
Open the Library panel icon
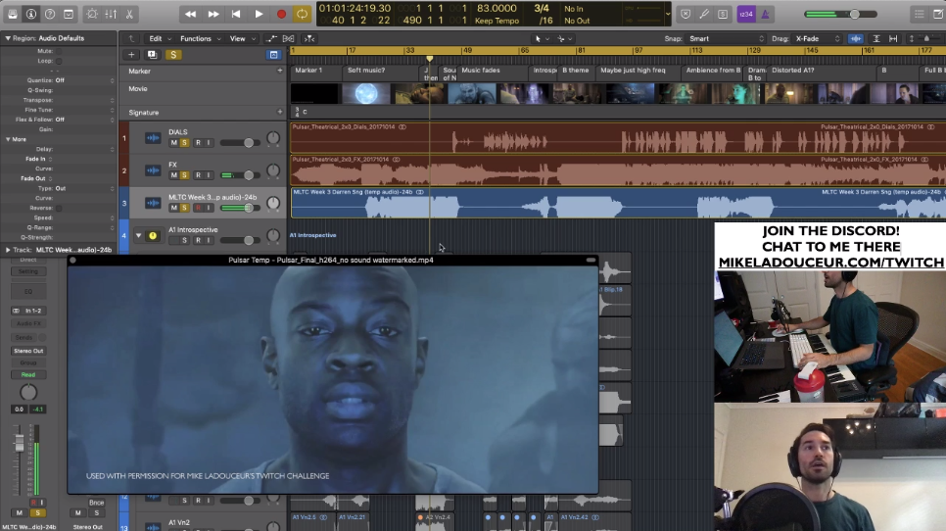pyautogui.click(x=12, y=14)
